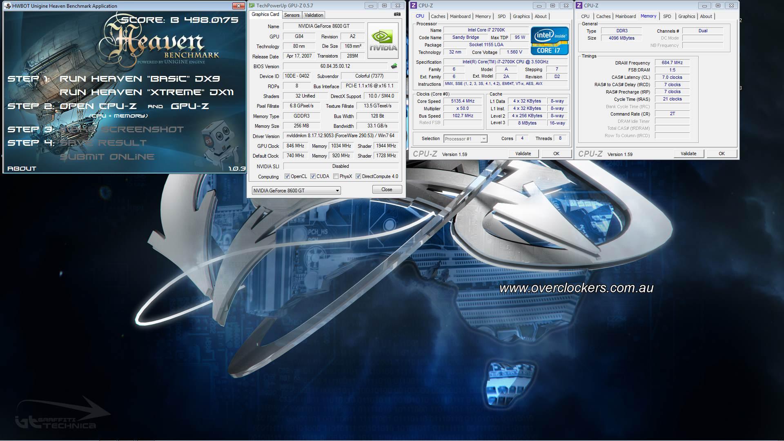Click OK in the left CPU-Z window
784x441 pixels.
pyautogui.click(x=556, y=154)
